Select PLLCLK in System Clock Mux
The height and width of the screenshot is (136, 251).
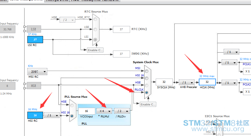(147, 93)
